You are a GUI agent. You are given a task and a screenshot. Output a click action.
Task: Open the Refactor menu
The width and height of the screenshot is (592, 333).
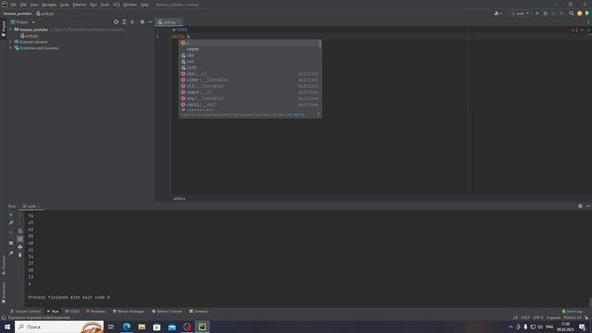(80, 5)
